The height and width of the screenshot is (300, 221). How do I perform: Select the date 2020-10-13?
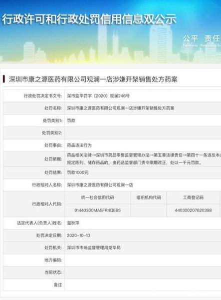78,235
